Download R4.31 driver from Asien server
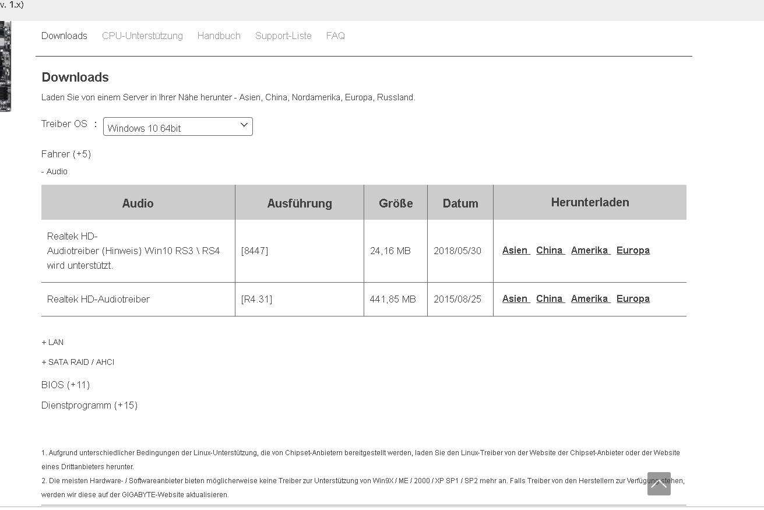 pyautogui.click(x=516, y=298)
